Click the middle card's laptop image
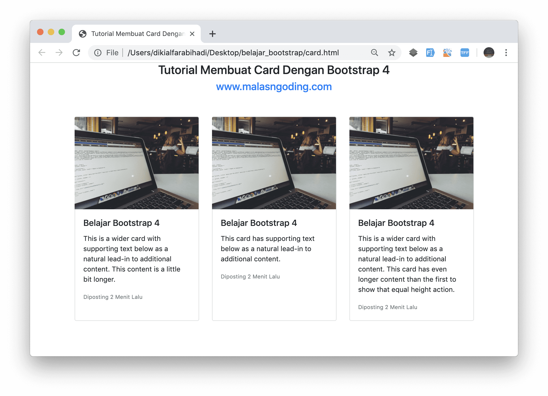 point(274,163)
